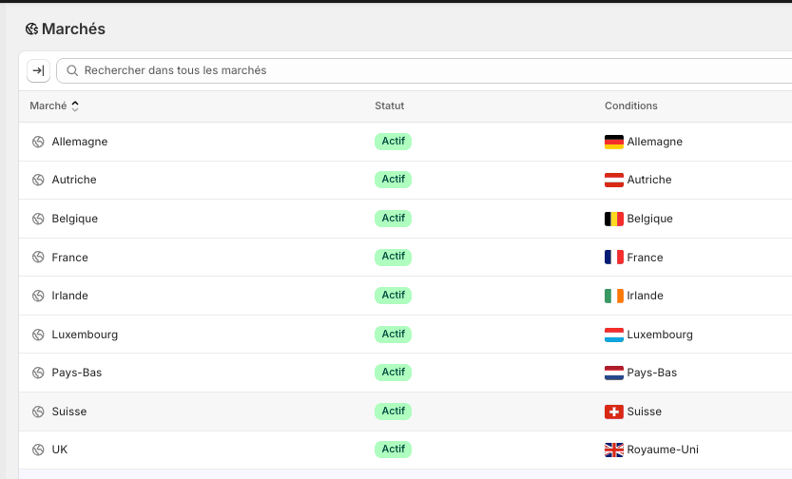Viewport: 792px width, 479px height.
Task: Click the Actif badge for Pays-Bas
Action: (x=393, y=373)
